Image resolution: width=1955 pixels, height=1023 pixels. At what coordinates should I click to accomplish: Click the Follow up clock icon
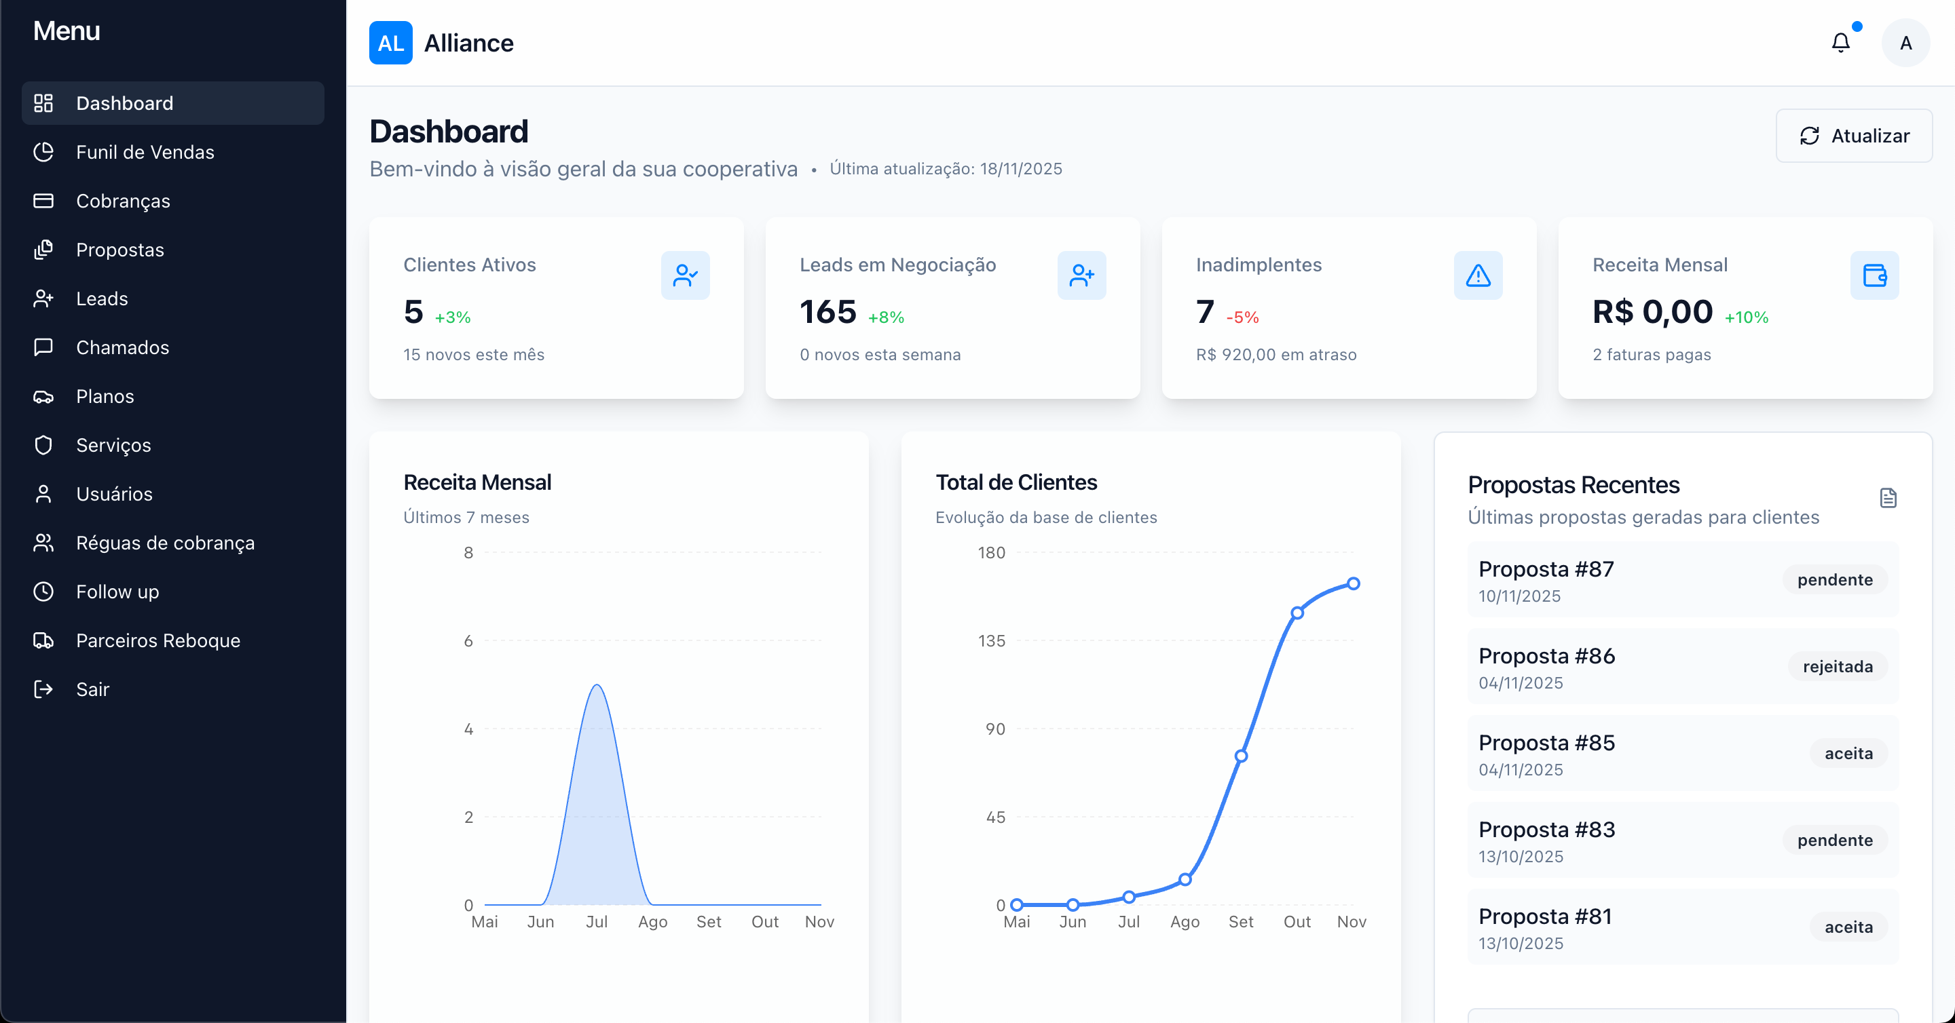click(x=43, y=592)
